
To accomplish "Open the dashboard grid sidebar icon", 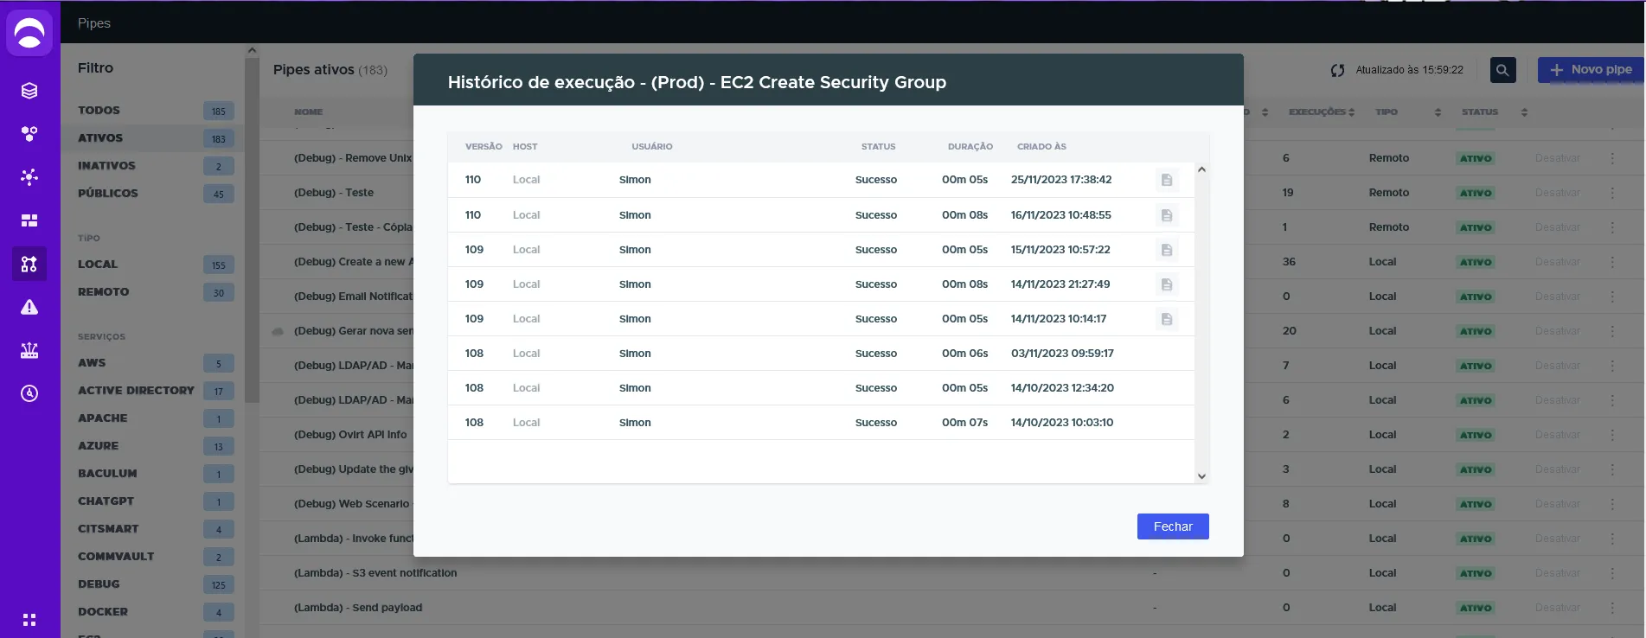I will coord(29,220).
